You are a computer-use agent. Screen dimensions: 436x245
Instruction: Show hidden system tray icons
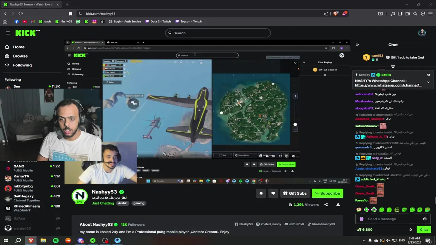pyautogui.click(x=364, y=241)
